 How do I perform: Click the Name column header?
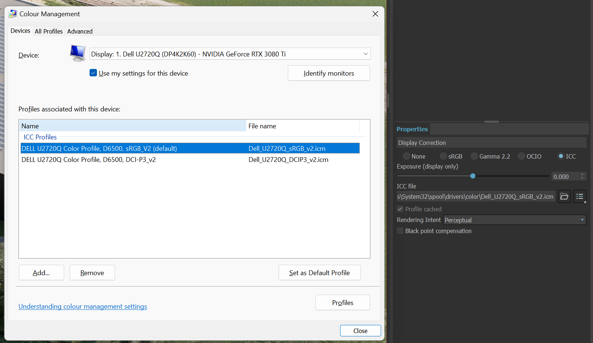click(x=132, y=126)
